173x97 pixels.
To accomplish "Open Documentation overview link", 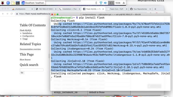I will 30,49.
